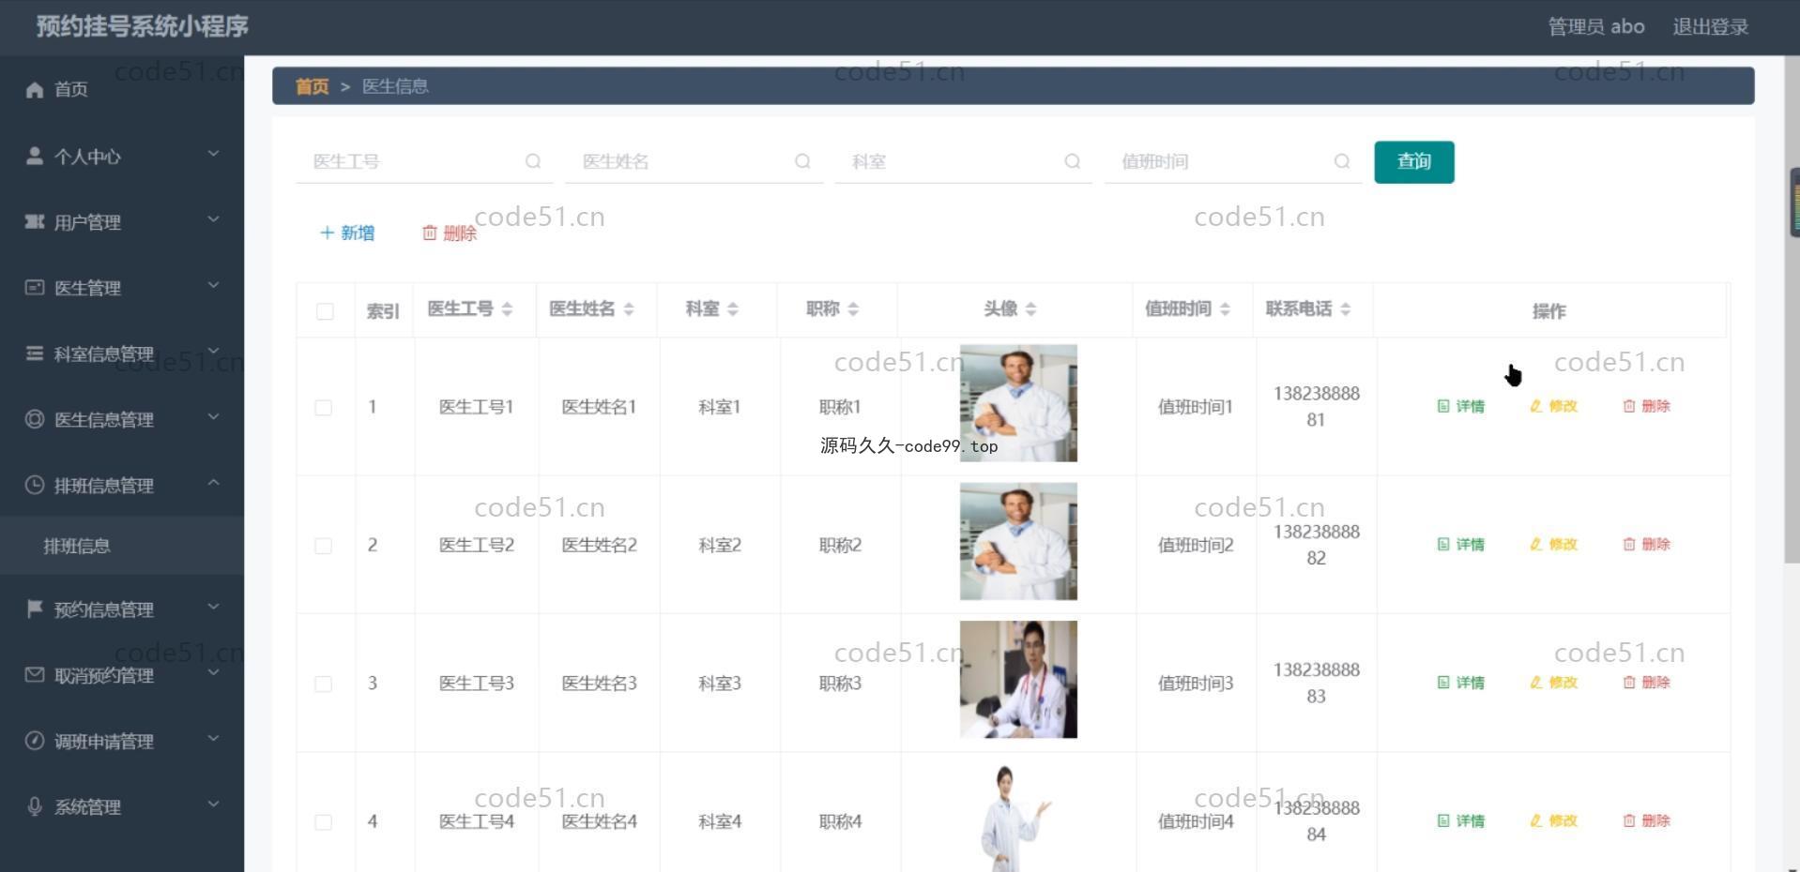The height and width of the screenshot is (872, 1800).
Task: Click 退出登录 in top bar
Action: click(1710, 27)
